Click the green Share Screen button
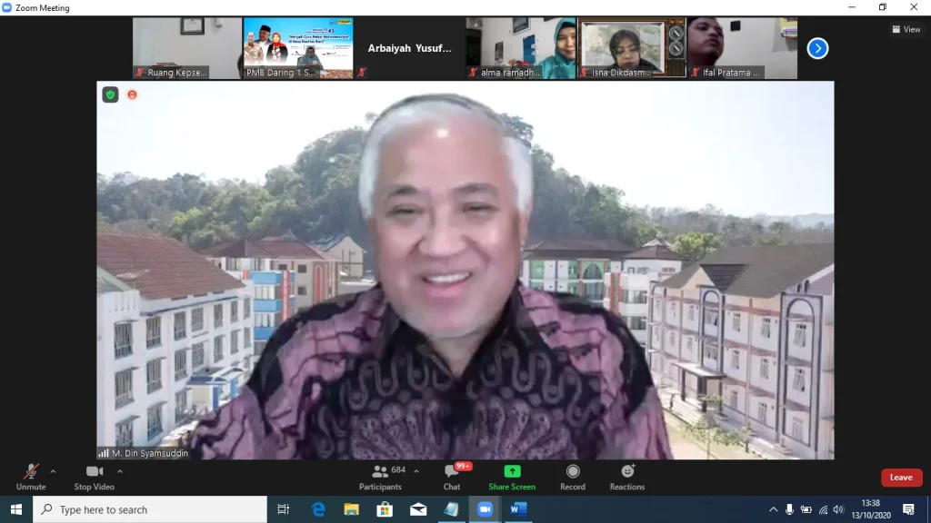The height and width of the screenshot is (523, 931). [x=512, y=476]
